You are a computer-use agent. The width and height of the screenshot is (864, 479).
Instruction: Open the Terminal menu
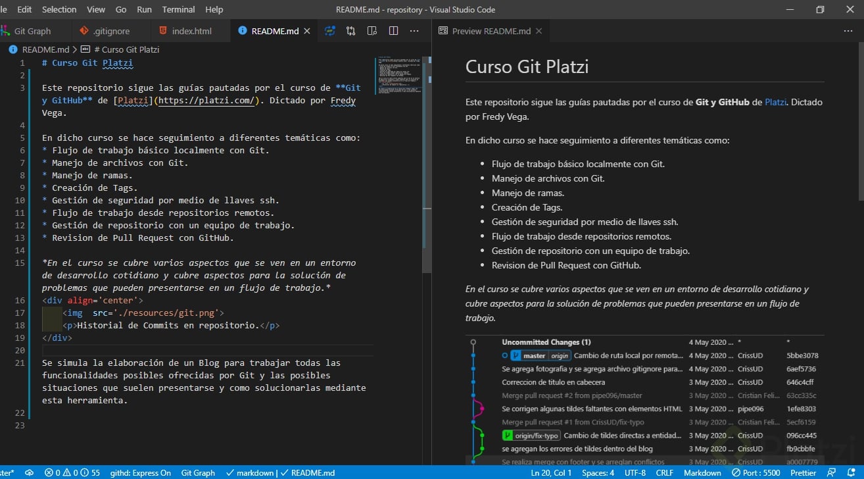click(x=178, y=9)
